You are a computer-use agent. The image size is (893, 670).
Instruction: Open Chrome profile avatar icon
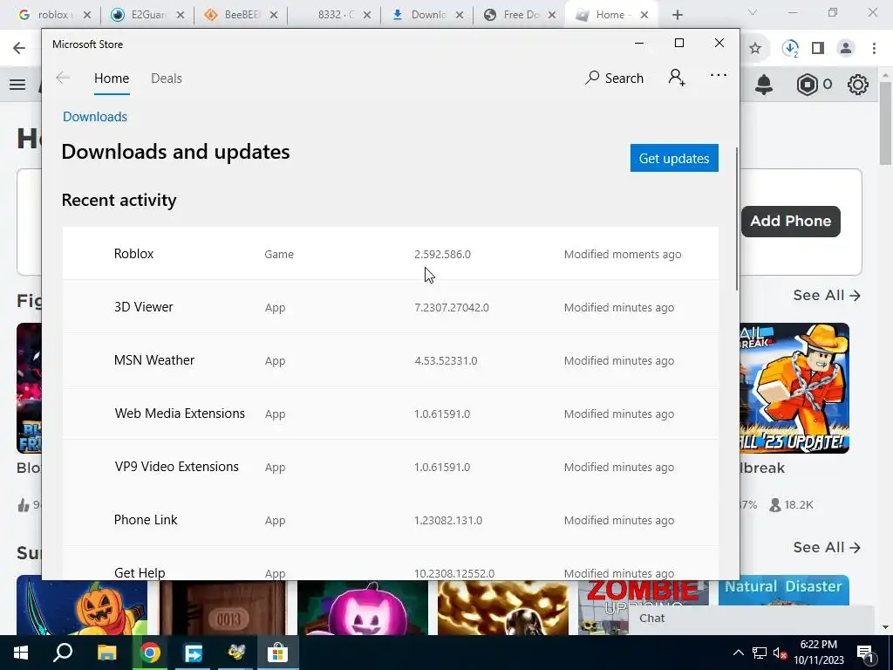[x=846, y=49]
